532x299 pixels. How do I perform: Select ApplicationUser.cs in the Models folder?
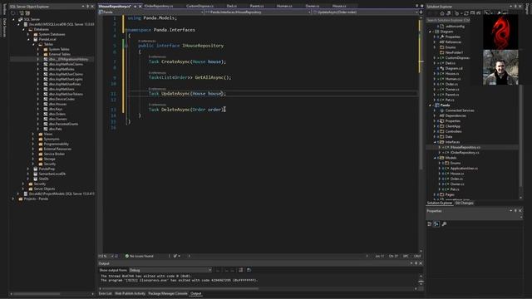pos(464,168)
